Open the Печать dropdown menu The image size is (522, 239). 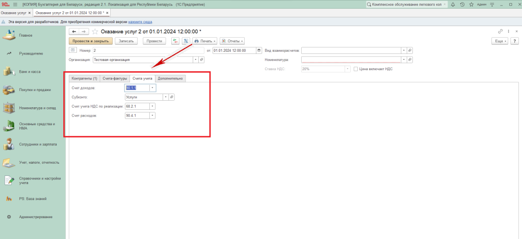(x=205, y=41)
